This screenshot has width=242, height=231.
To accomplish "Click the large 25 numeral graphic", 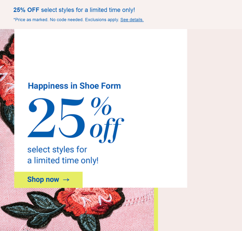I will [x=56, y=118].
